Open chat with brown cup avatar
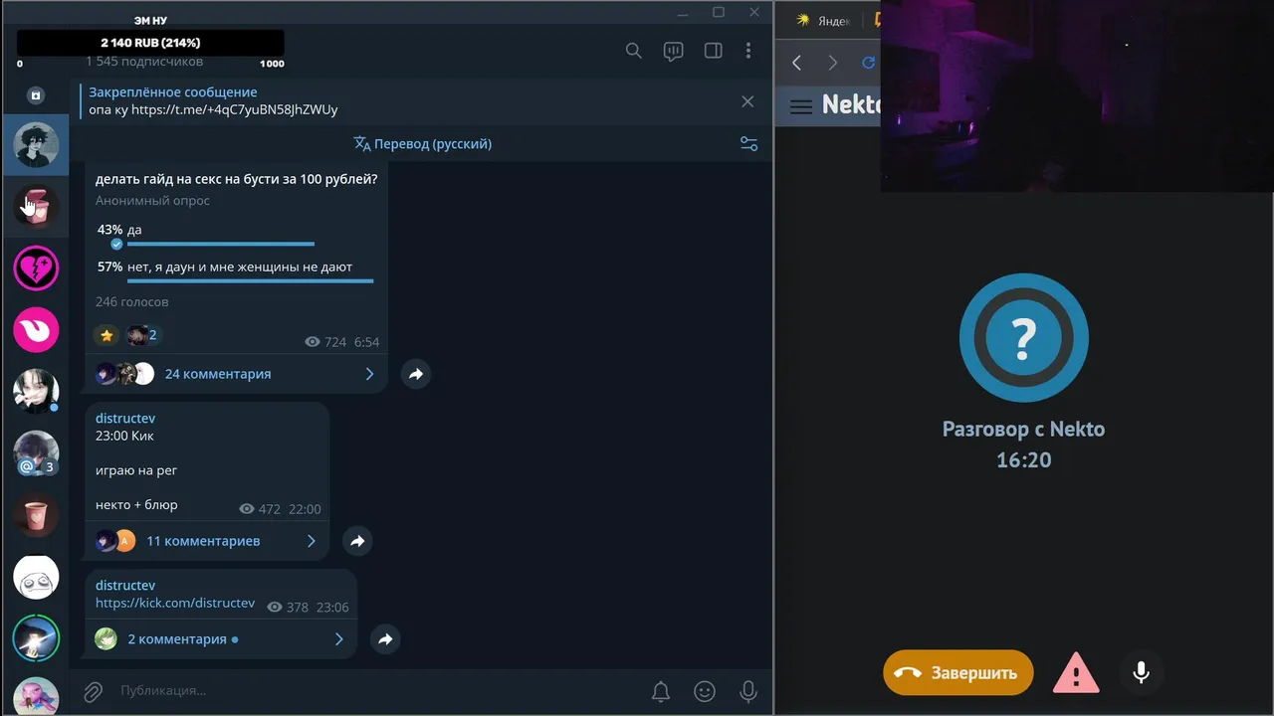Image resolution: width=1274 pixels, height=716 pixels. 36,515
